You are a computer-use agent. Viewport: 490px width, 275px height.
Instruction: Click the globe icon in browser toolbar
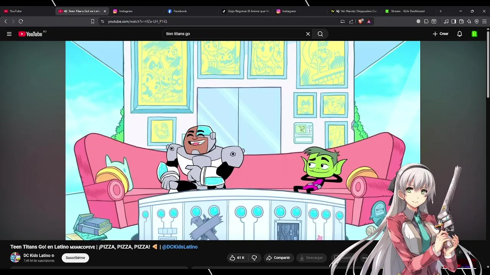418,21
